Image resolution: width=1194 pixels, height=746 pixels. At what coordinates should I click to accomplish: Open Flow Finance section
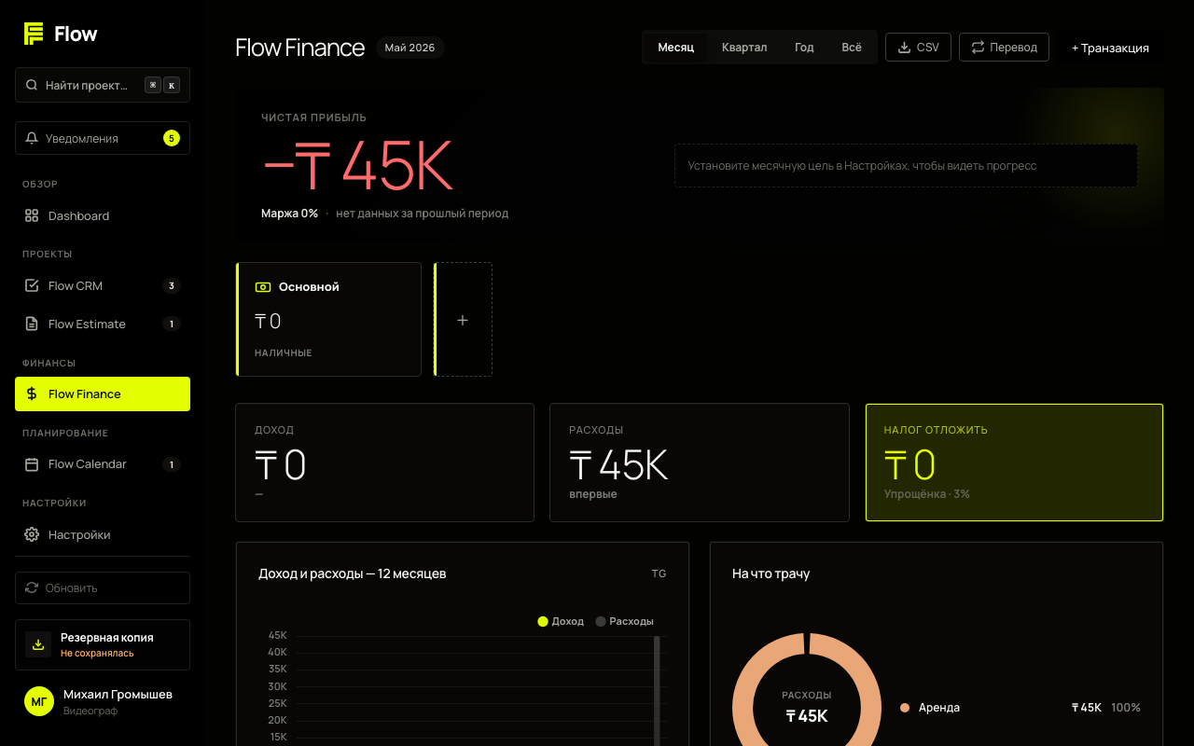coord(103,394)
